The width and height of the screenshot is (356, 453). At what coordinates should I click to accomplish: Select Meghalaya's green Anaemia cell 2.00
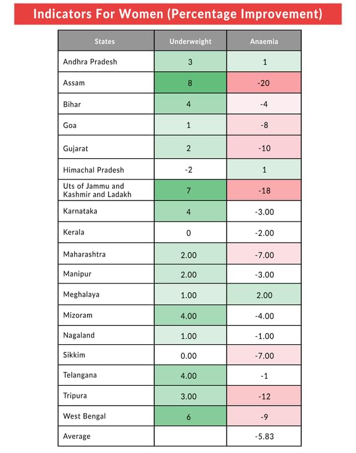pos(264,295)
